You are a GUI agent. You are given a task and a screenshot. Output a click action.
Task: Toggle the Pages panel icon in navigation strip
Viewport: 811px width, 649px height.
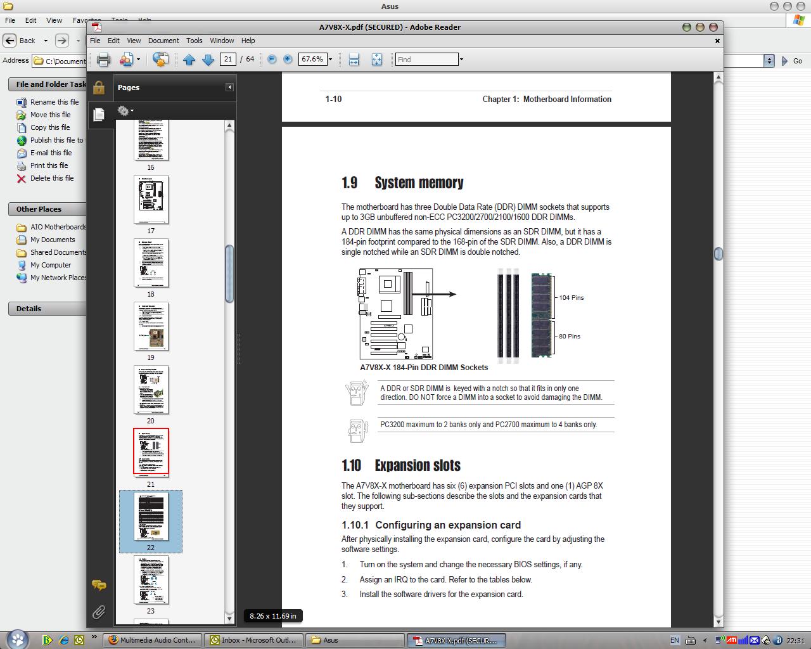coord(98,115)
